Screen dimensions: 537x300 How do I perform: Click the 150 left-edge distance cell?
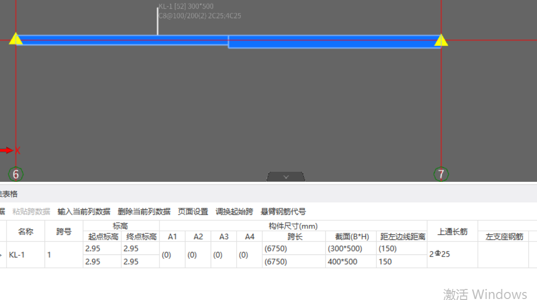tap(402, 262)
